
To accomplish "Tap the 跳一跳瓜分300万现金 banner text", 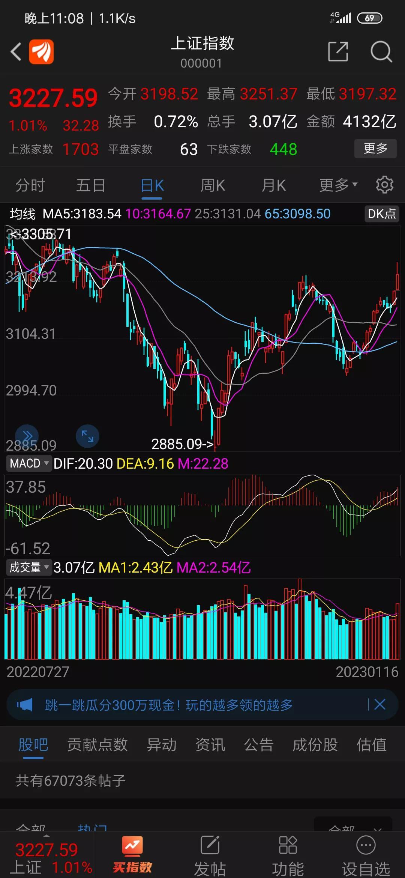I will (x=169, y=705).
